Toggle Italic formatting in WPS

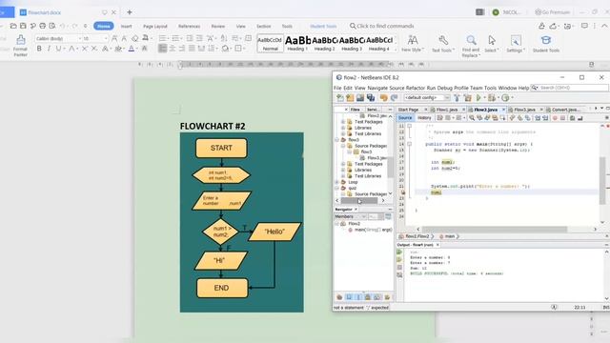(49, 49)
